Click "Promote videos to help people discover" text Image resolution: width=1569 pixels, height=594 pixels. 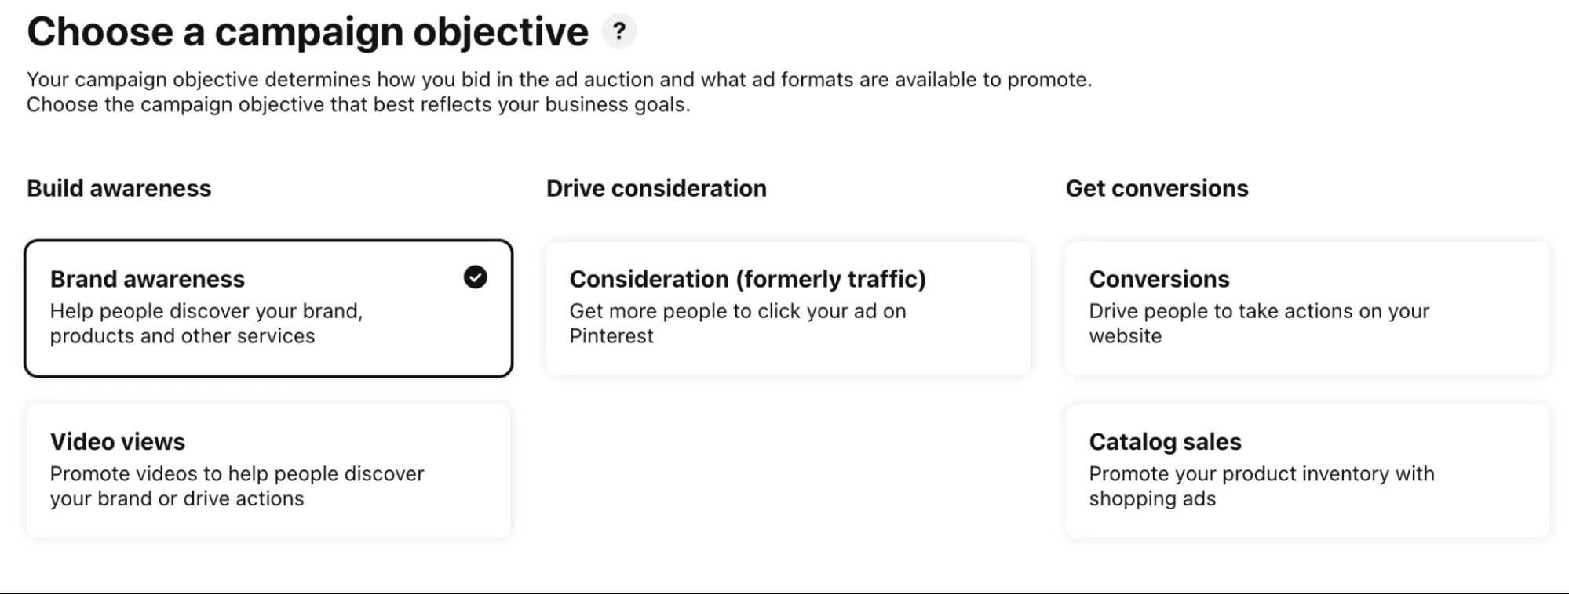[237, 474]
